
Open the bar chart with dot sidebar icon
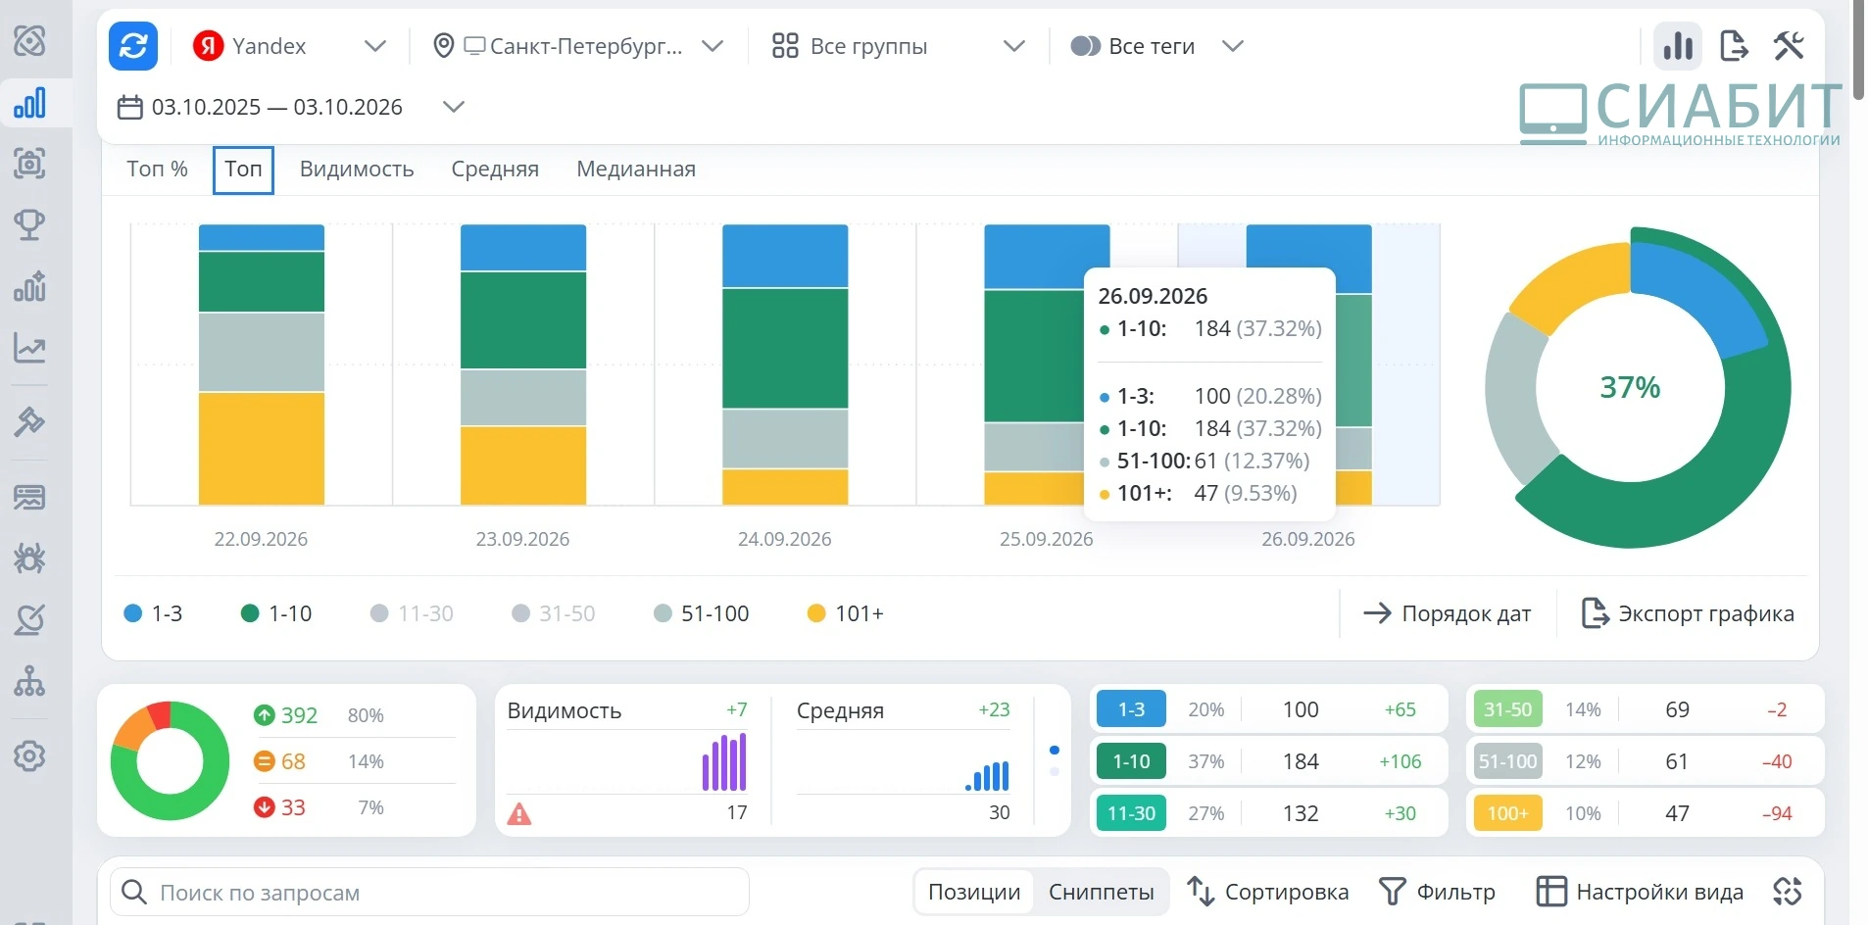(29, 286)
